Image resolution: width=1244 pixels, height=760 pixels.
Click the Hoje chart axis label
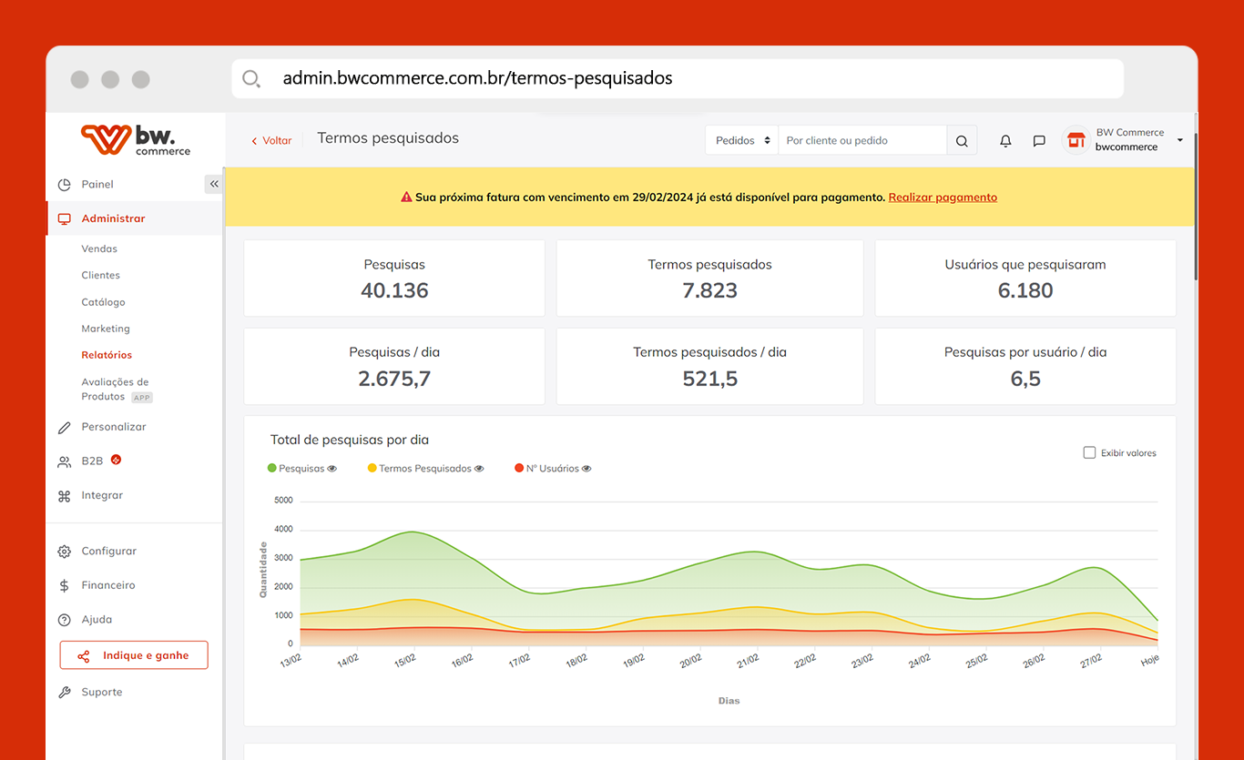coord(1149,660)
